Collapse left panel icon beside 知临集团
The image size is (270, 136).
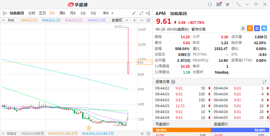[x=5, y=13]
